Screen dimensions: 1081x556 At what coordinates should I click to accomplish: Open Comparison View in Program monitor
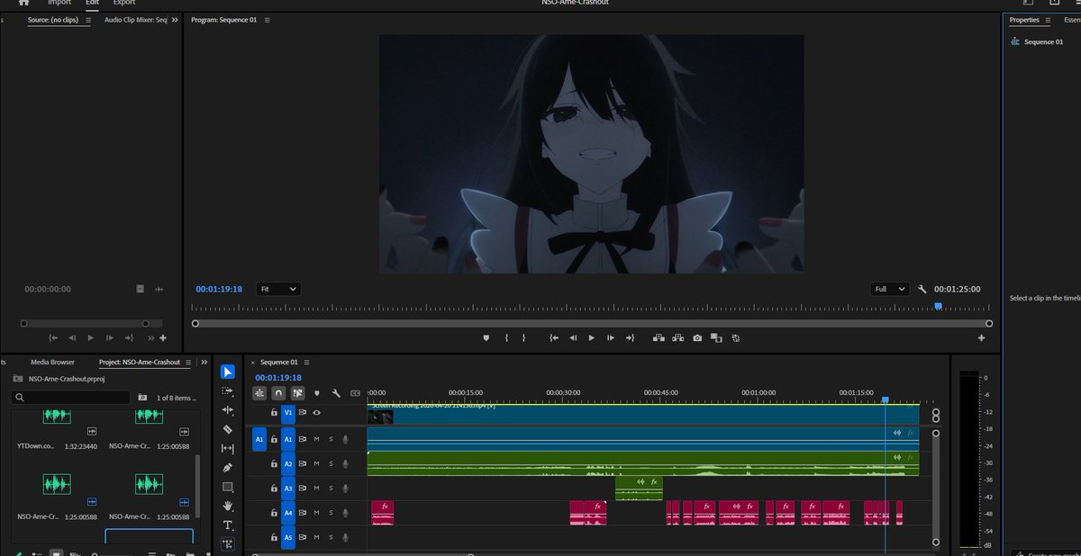[716, 337]
